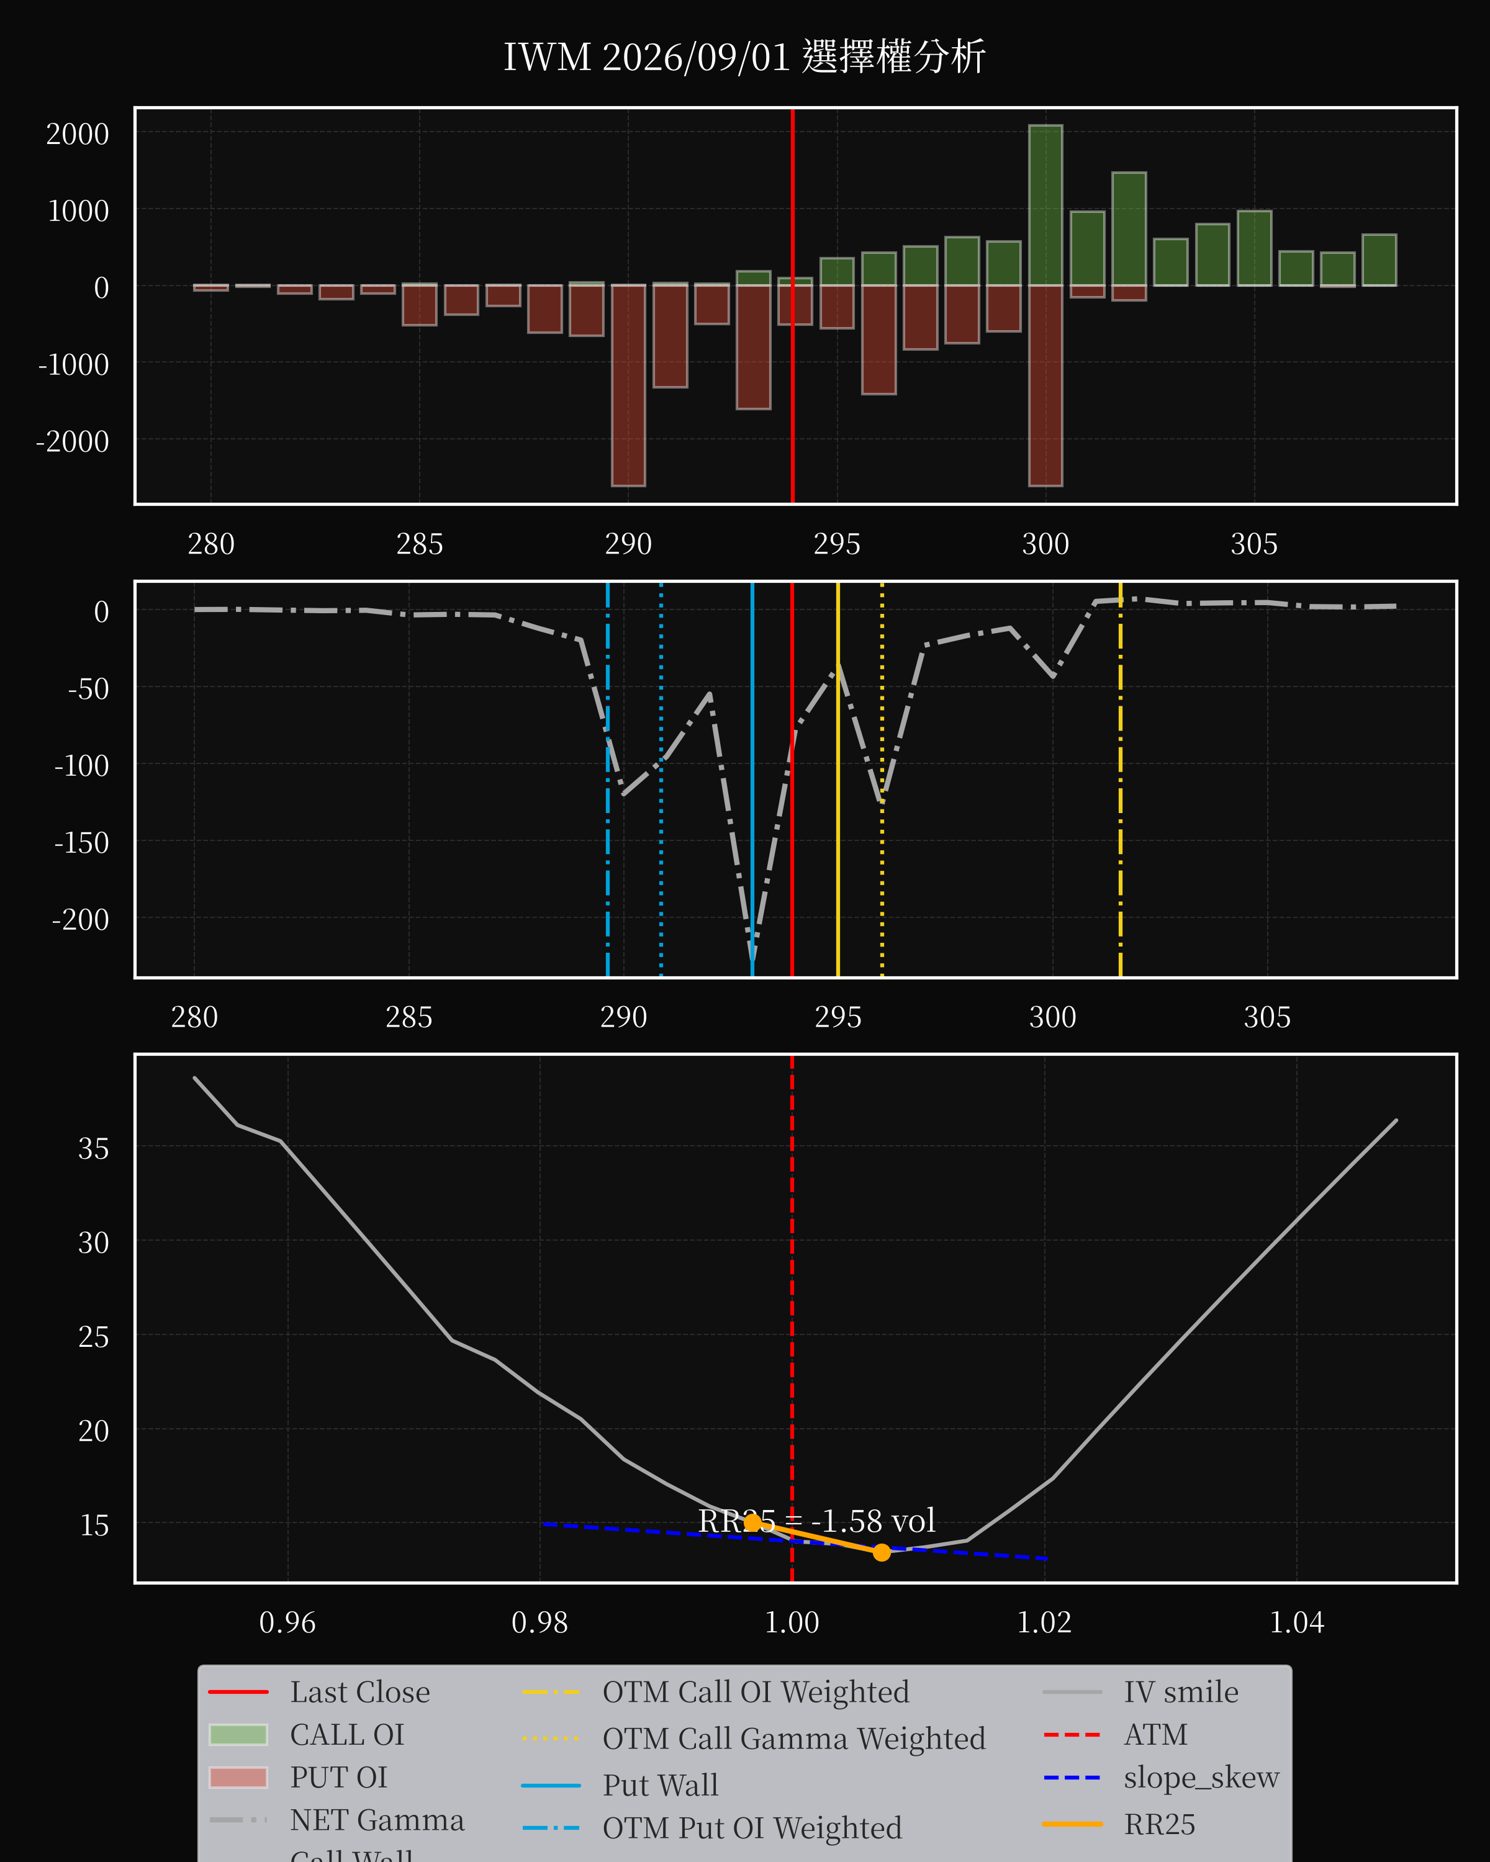Click the "1.00" x-axis label

pos(792,1623)
